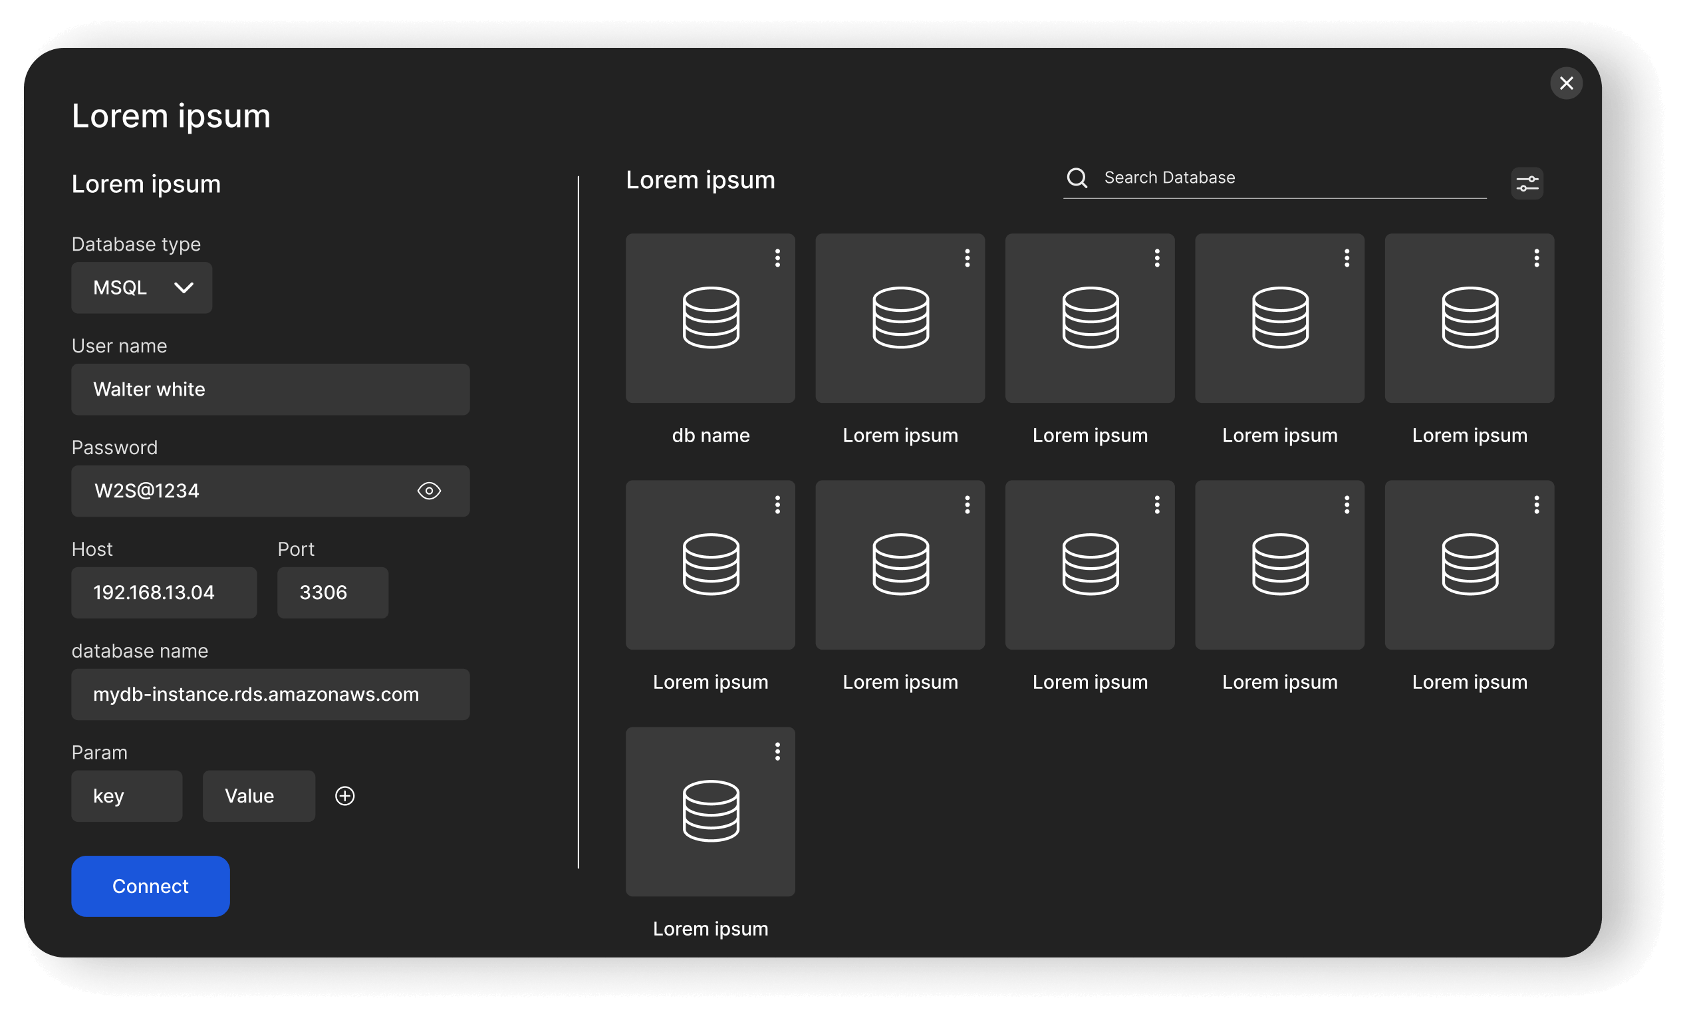Open the lone database card in bottom row
1685x1016 pixels.
pos(710,812)
